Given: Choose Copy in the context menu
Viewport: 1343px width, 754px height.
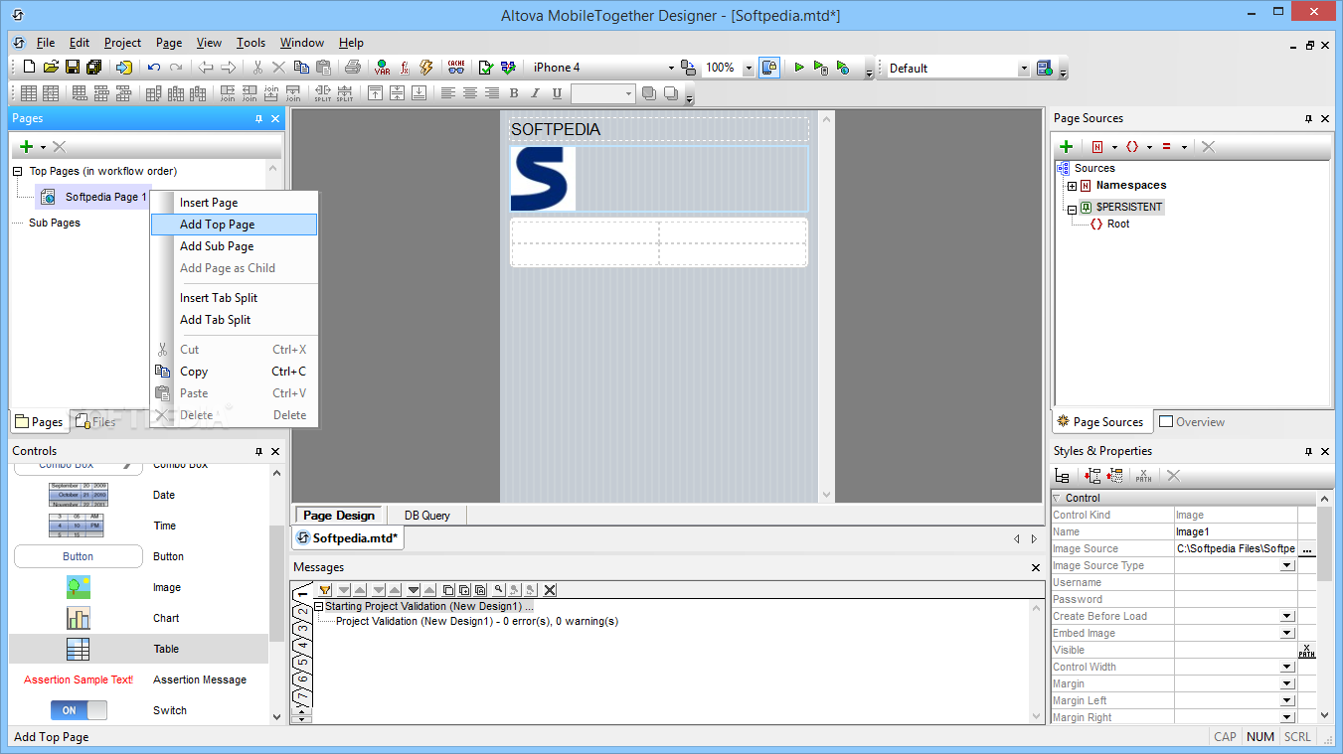Looking at the screenshot, I should (x=234, y=372).
